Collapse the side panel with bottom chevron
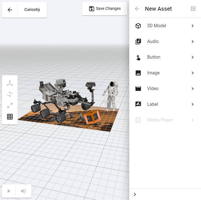 (x=135, y=194)
